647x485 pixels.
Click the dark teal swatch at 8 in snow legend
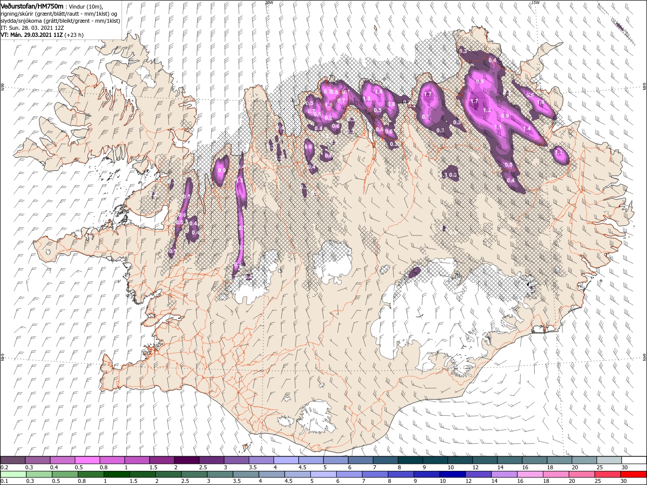410,460
